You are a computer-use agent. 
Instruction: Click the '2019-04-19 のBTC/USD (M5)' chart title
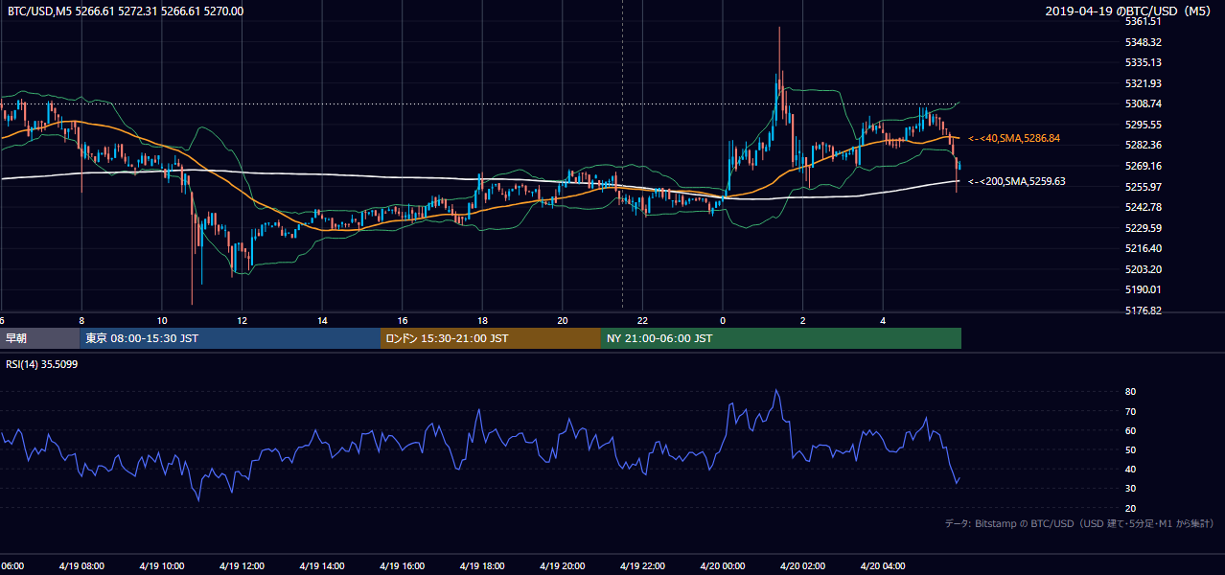[x=1129, y=11]
